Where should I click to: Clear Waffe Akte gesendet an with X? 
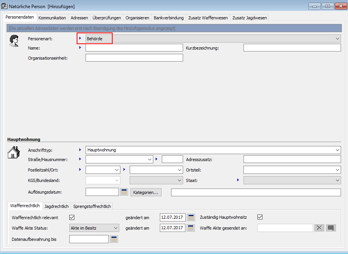click(319, 228)
